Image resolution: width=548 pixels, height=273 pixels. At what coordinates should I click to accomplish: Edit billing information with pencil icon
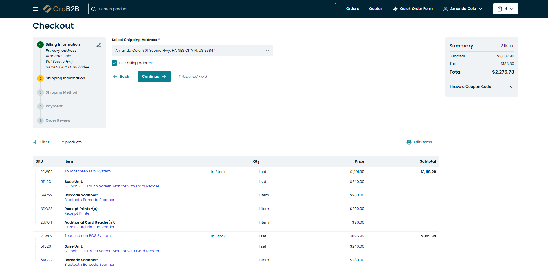click(x=99, y=45)
